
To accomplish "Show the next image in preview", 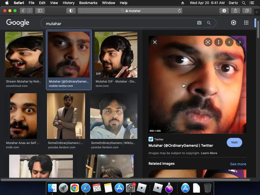I will pos(240,42).
